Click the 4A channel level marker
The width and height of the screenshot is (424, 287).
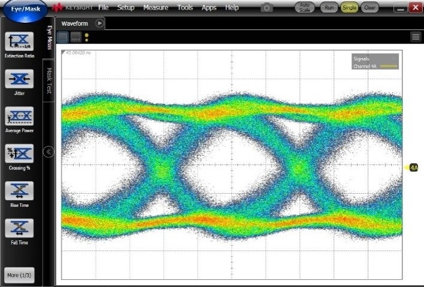(x=413, y=168)
